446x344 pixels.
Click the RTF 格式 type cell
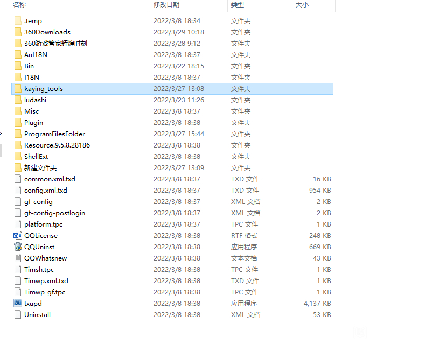[244, 236]
